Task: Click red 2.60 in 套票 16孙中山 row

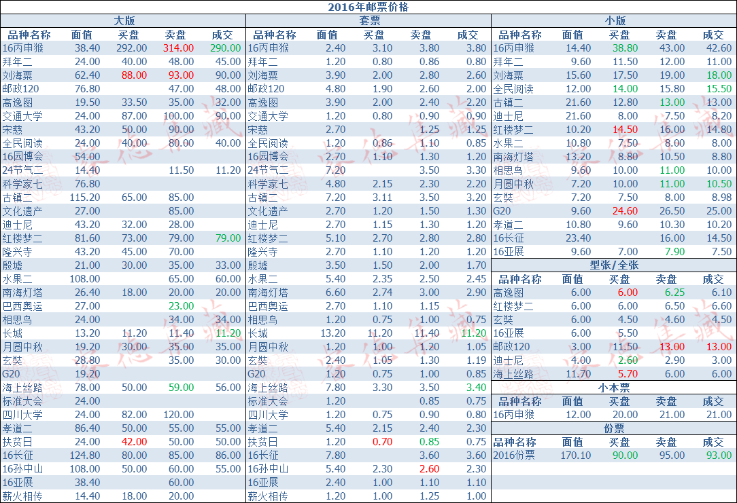Action: [x=429, y=469]
